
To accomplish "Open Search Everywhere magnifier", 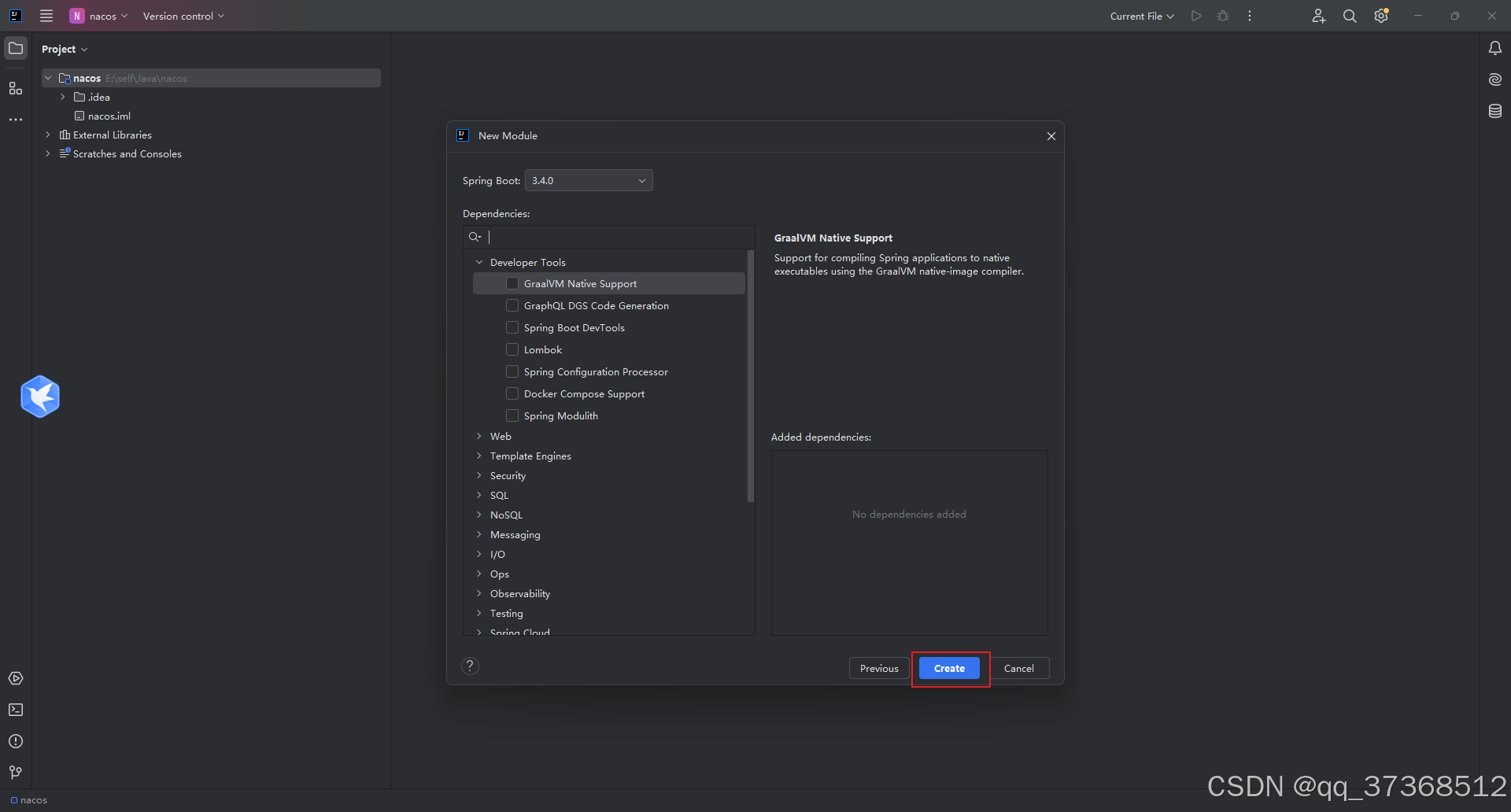I will pyautogui.click(x=1350, y=16).
